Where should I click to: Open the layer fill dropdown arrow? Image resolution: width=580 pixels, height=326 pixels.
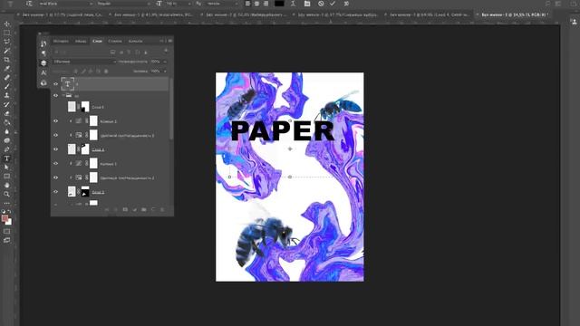point(165,71)
